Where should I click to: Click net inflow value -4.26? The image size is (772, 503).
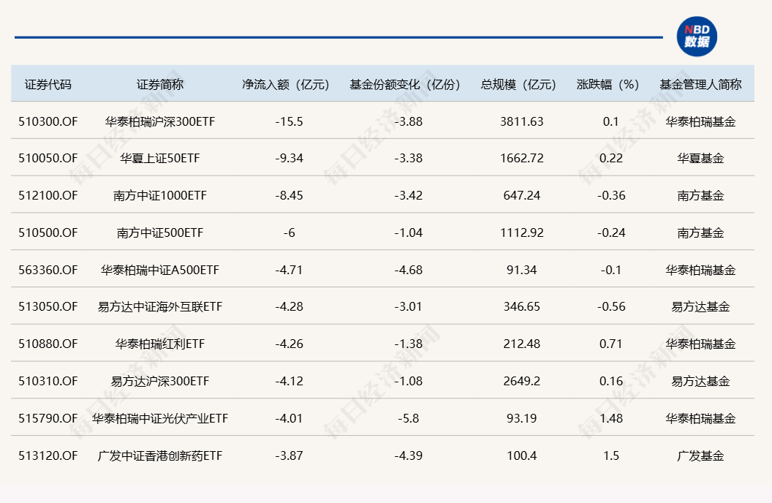[289, 344]
